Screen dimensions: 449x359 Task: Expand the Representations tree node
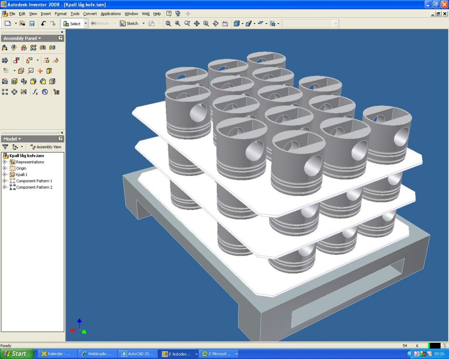point(5,162)
